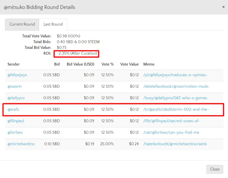Open the @michelsantino sender profile link
The width and height of the screenshot is (228, 178).
coord(21,144)
